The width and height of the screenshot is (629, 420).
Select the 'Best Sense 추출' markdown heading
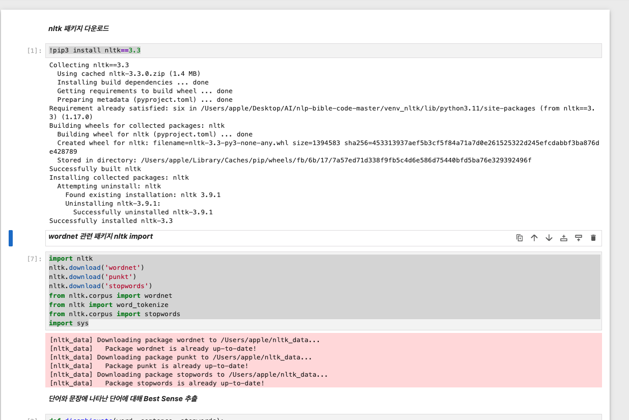click(x=123, y=399)
